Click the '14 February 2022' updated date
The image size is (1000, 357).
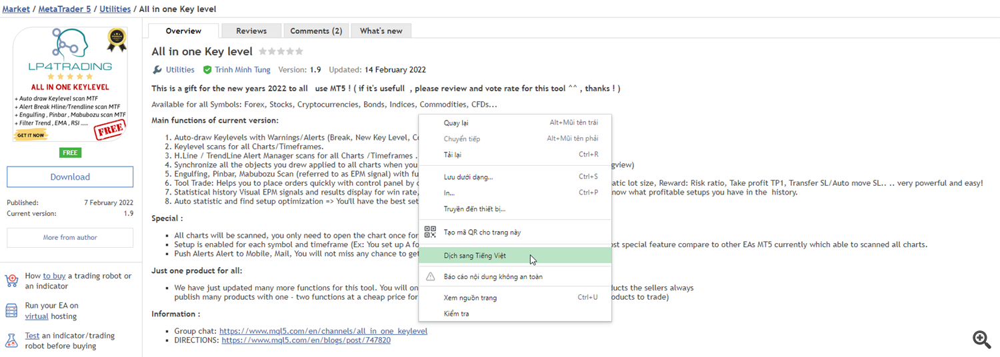[x=395, y=70]
